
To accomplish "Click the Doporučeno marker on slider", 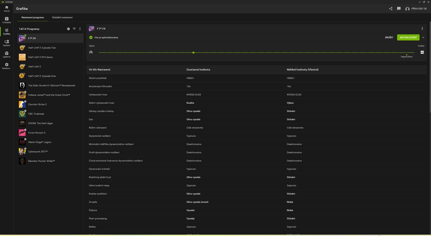I will tap(406, 56).
